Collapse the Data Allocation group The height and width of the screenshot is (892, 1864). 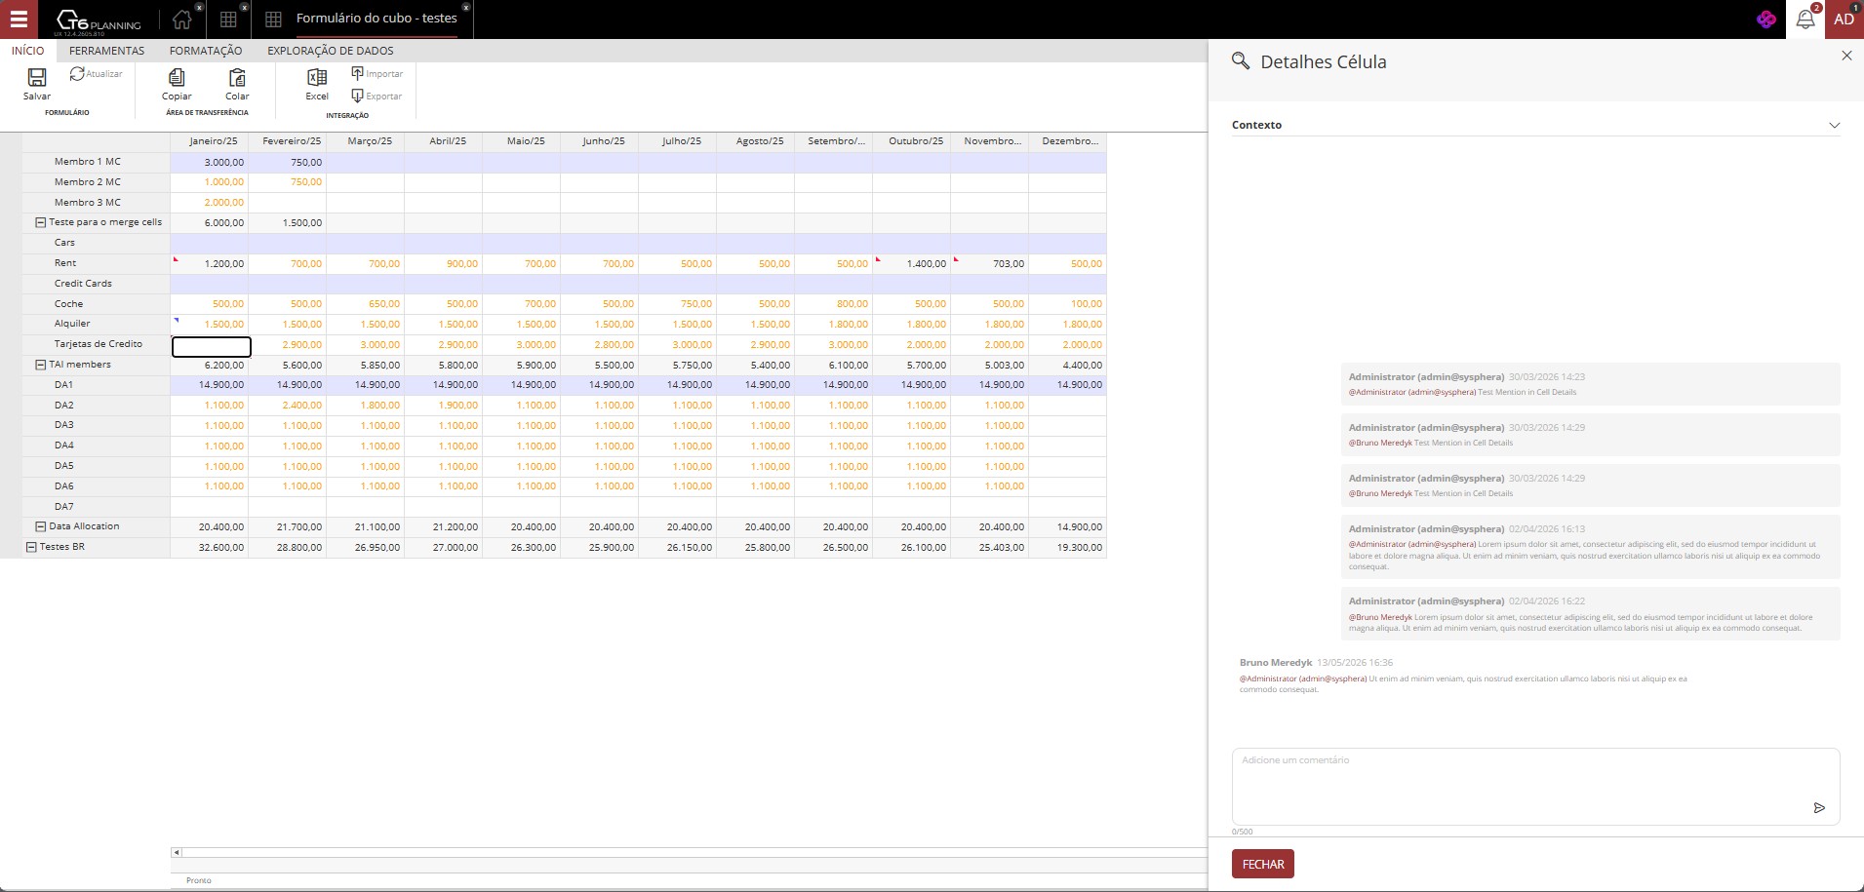click(x=41, y=526)
